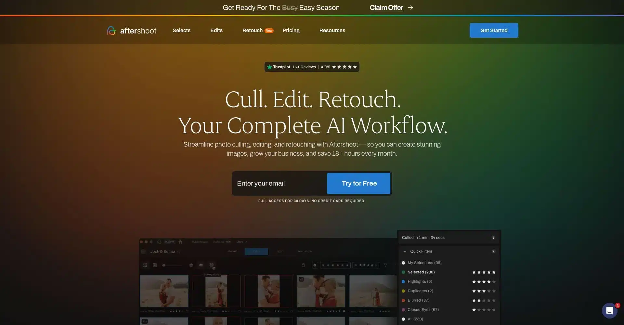
Task: Click the star rating in Blurred row
Action: point(484,300)
